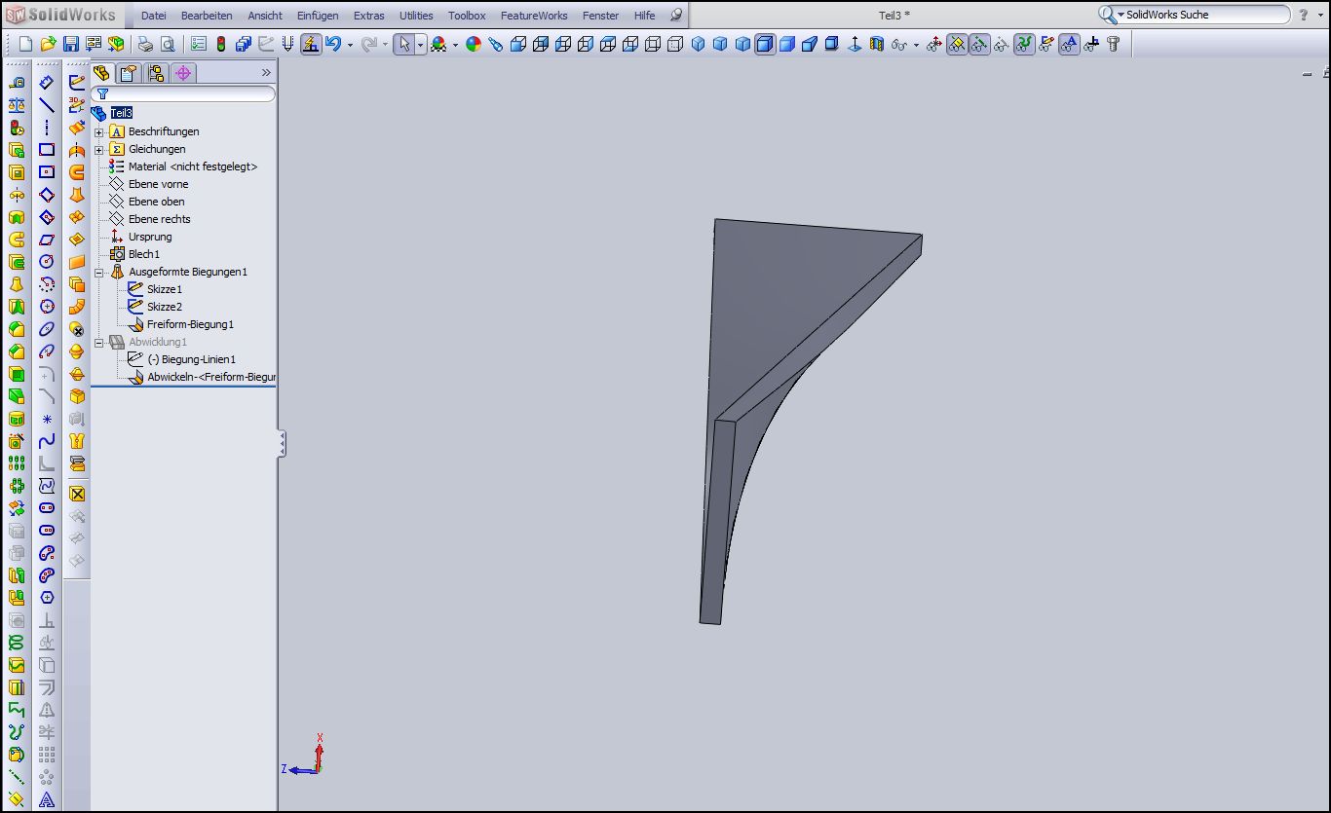Click the Print icon in the toolbar

[144, 44]
